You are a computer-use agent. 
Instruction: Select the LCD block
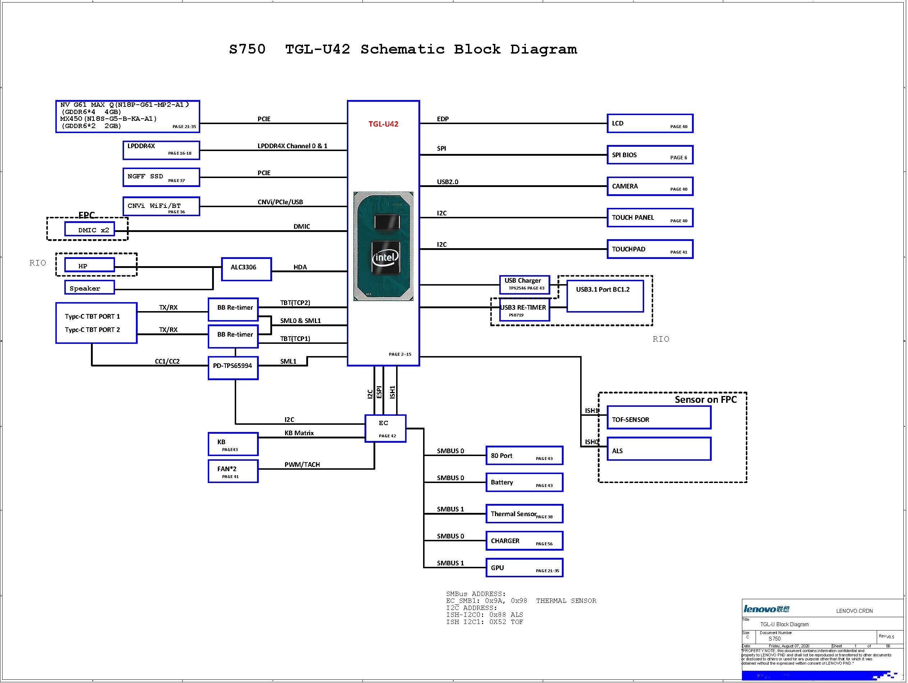pos(650,124)
